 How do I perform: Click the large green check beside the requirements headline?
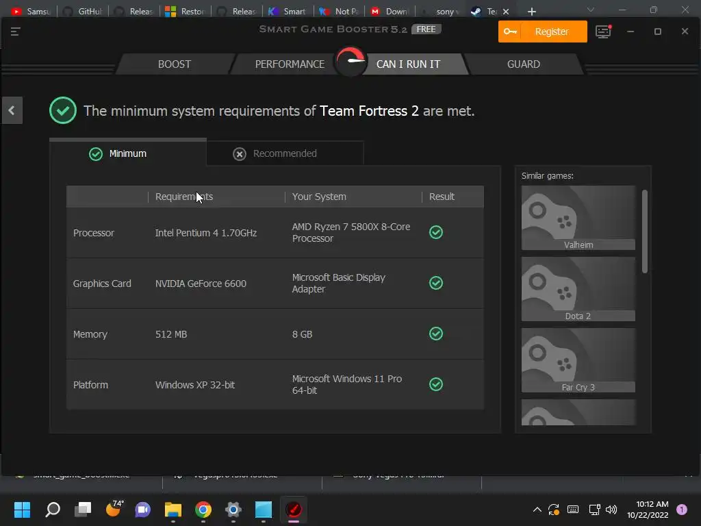(x=62, y=110)
